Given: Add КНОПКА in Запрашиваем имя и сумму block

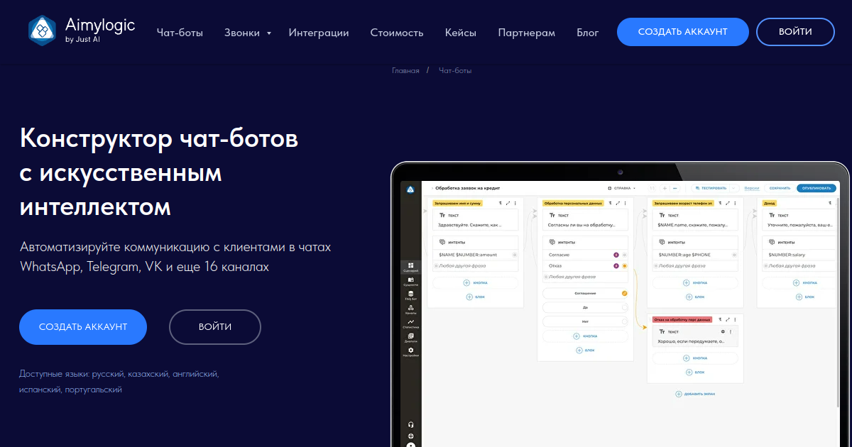Looking at the screenshot, I should [476, 282].
